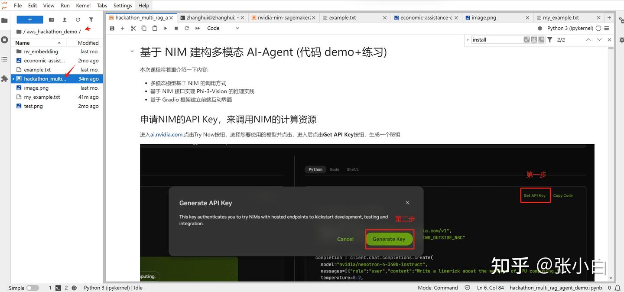Sort files by Modified column header
Screen dimensions: 624x292
coord(85,42)
